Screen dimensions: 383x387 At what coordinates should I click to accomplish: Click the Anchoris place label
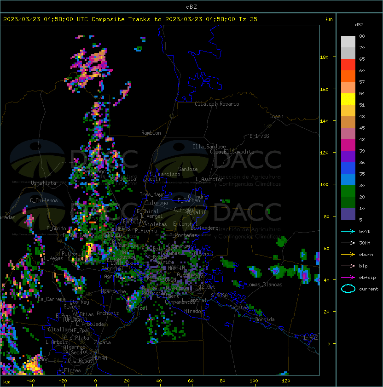pyautogui.click(x=108, y=313)
